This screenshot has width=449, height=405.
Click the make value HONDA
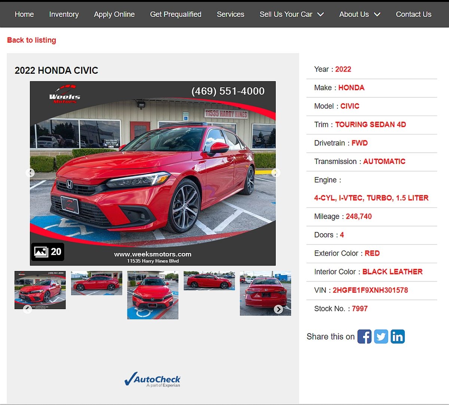tap(351, 88)
